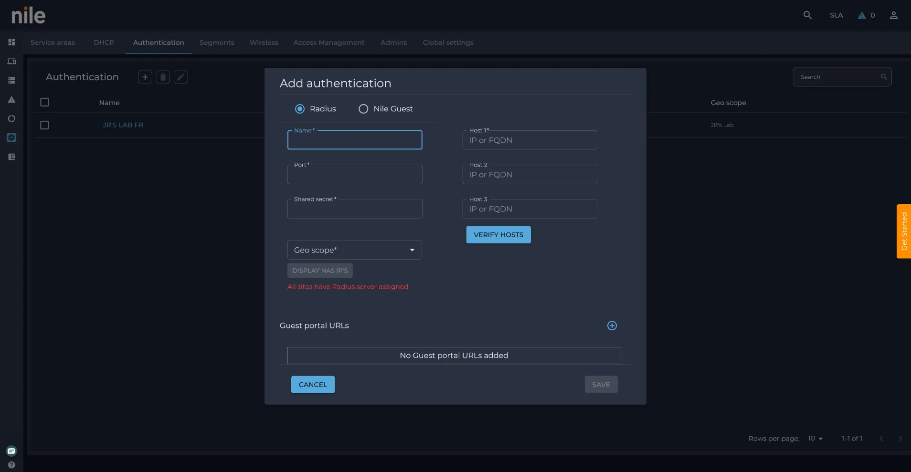911x472 pixels.
Task: Open the chat support bubble icon
Action: click(11, 451)
